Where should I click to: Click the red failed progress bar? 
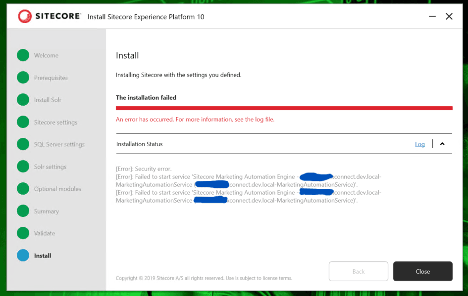point(284,108)
